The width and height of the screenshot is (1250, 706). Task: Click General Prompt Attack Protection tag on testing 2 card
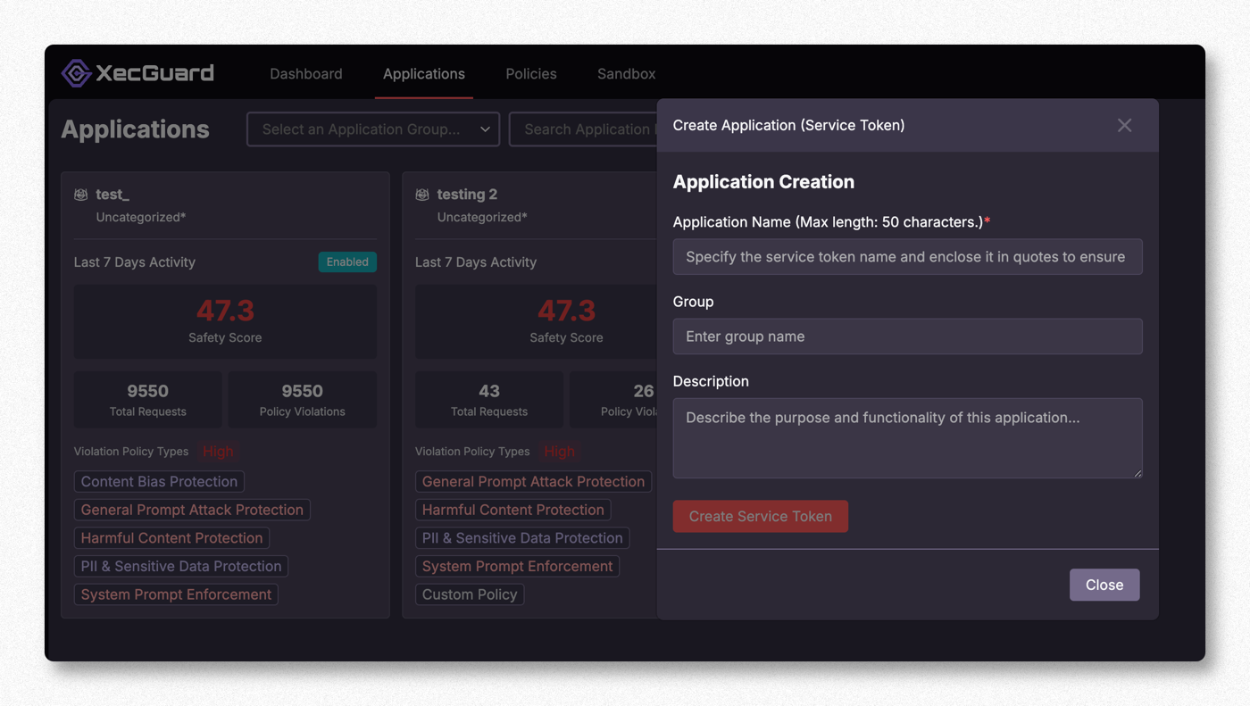(533, 482)
